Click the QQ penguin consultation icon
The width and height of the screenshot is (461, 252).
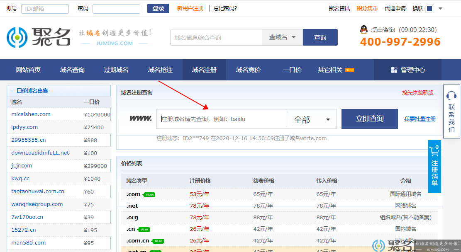363,30
